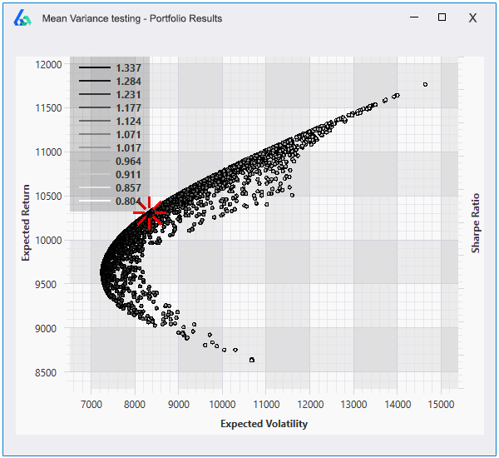Minimize the Portfolio Results window
This screenshot has width=499, height=458.
(x=414, y=17)
